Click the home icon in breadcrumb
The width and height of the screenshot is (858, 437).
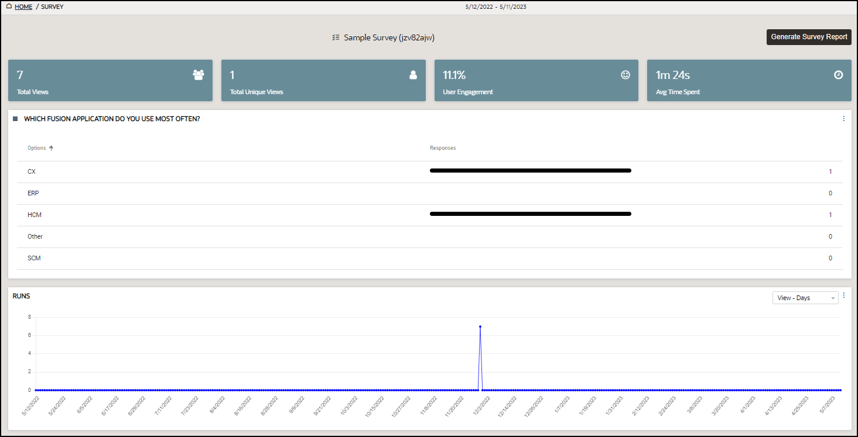pos(9,6)
